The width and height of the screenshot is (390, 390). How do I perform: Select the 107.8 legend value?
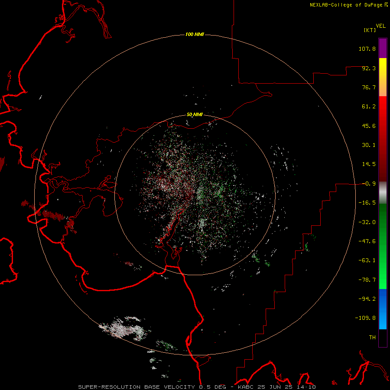pyautogui.click(x=367, y=49)
